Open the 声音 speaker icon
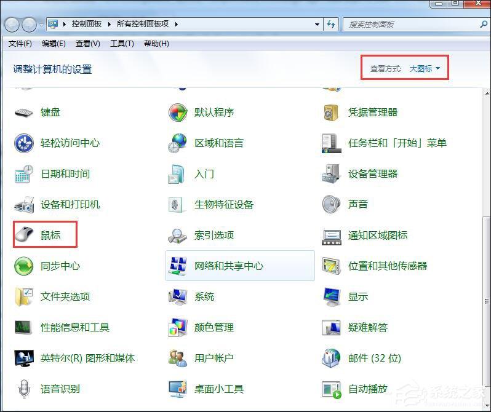The image size is (491, 412). pyautogui.click(x=331, y=204)
